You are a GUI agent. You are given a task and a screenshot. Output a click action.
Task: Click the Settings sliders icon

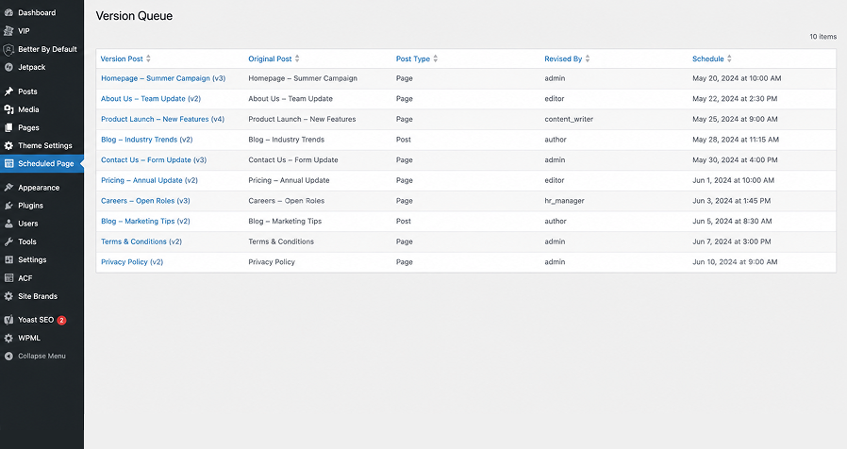[8, 259]
